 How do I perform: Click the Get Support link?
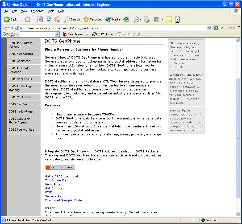click(54, 188)
